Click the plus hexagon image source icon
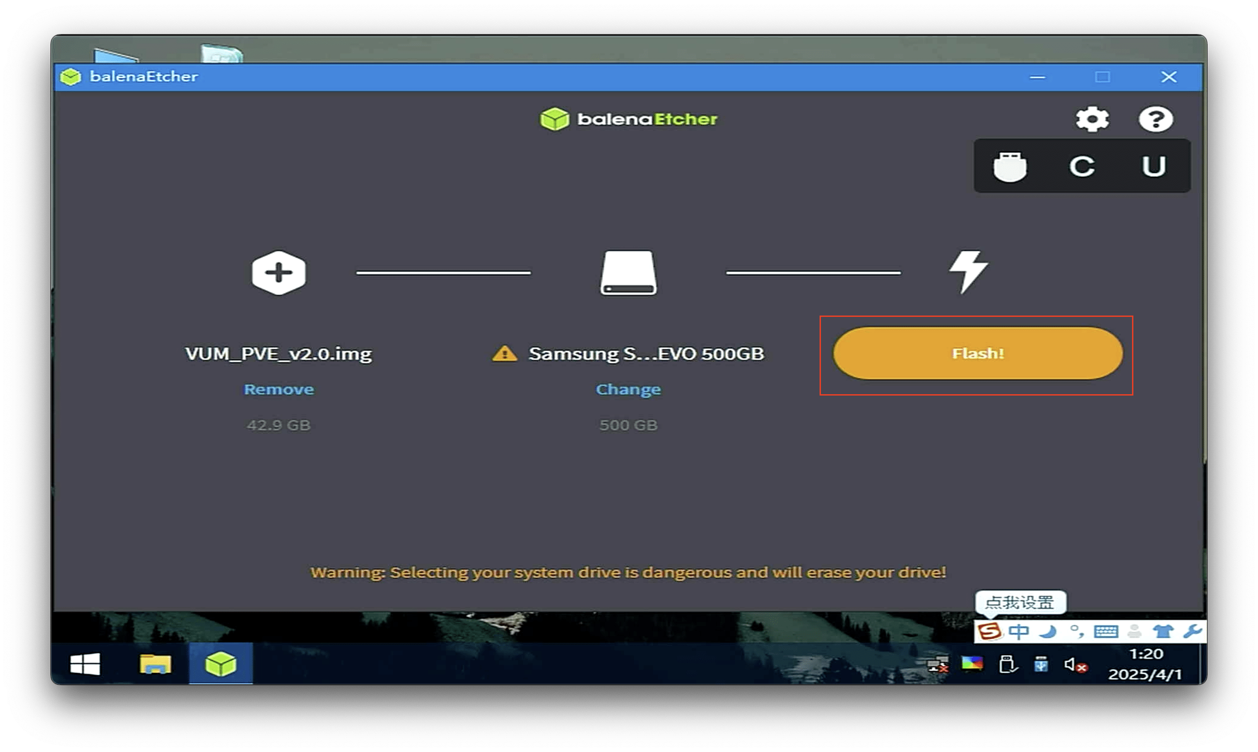Screen dimensions: 1258x752 coord(278,273)
